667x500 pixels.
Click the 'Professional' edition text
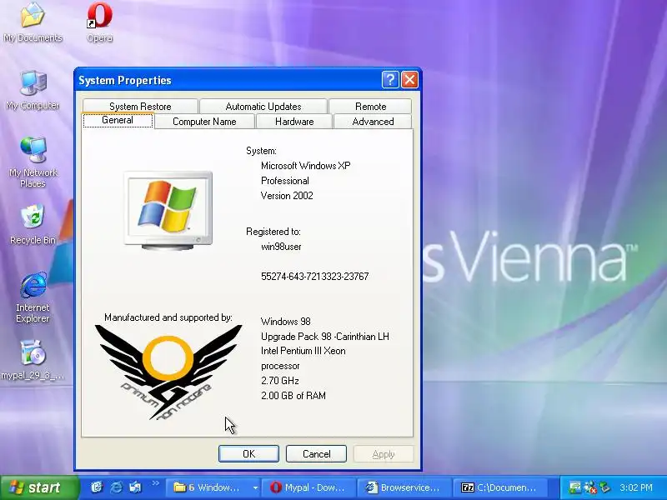285,181
